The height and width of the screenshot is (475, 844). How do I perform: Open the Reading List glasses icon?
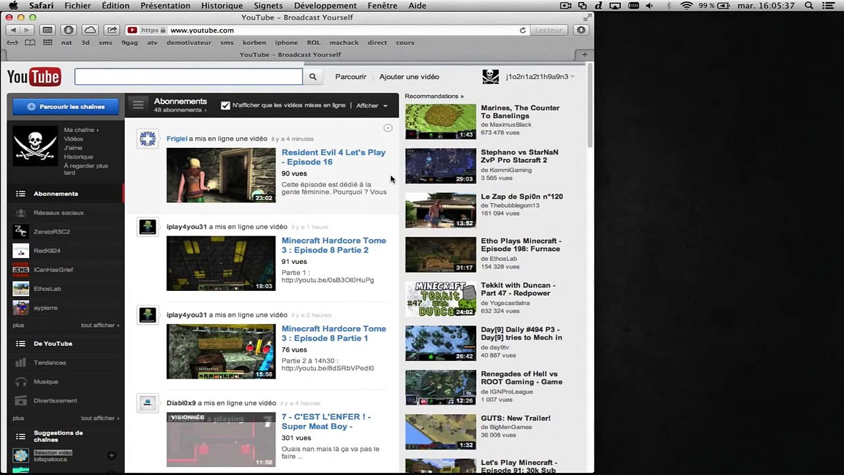tap(12, 43)
